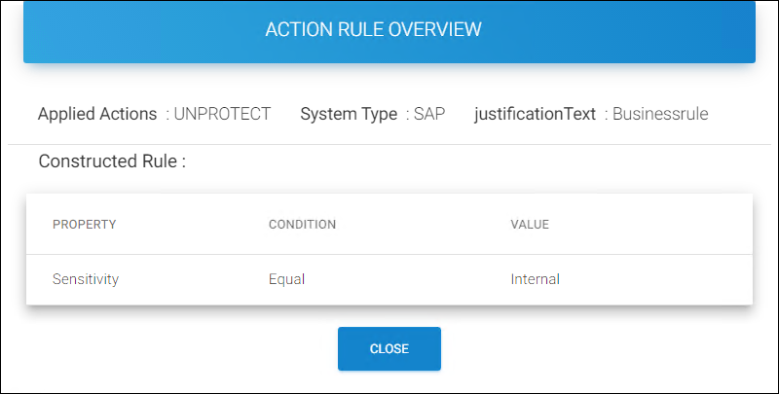Image resolution: width=779 pixels, height=394 pixels.
Task: Click the Businessrule justification value
Action: (660, 114)
